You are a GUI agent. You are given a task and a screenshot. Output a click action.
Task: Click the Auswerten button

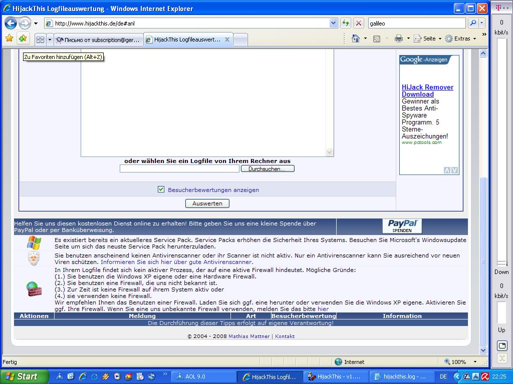[207, 203]
